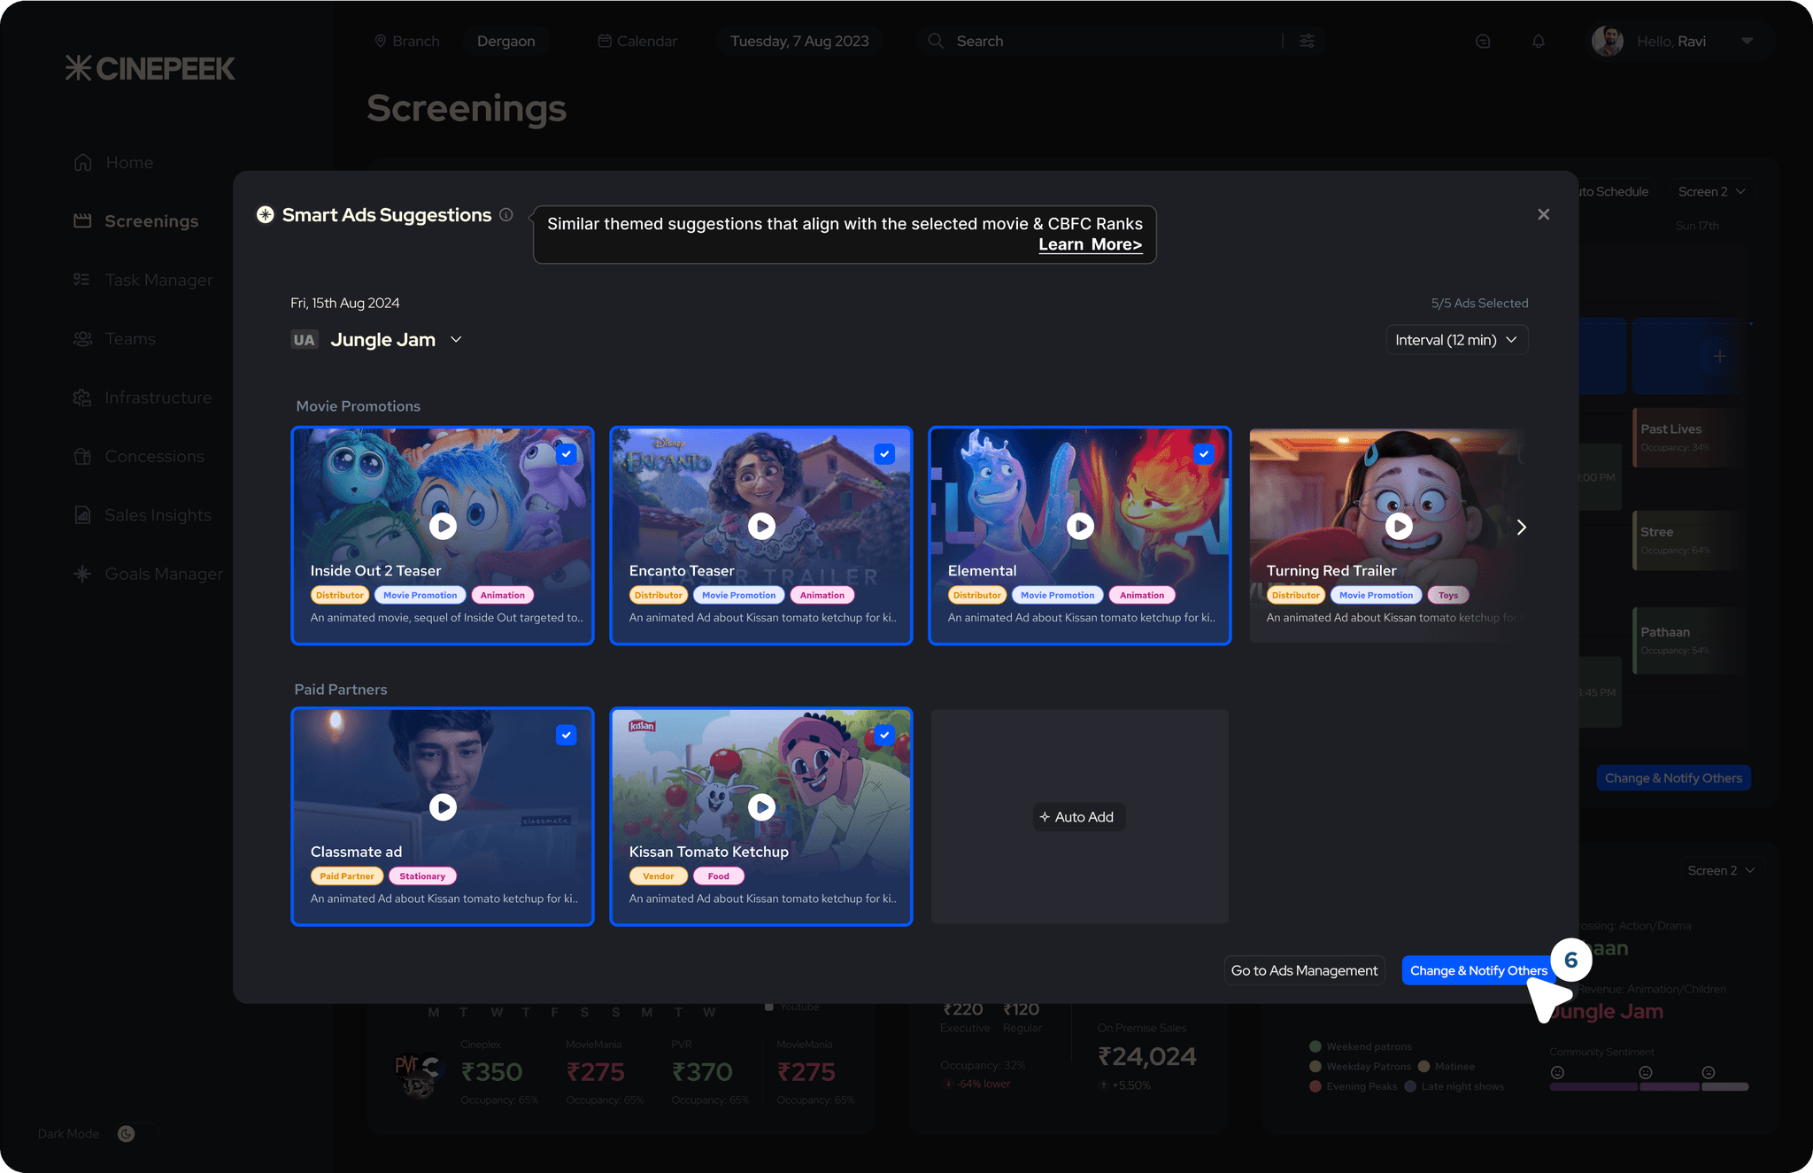Open the Pathaan screening card
This screenshot has height=1173, width=1813.
pos(1687,640)
